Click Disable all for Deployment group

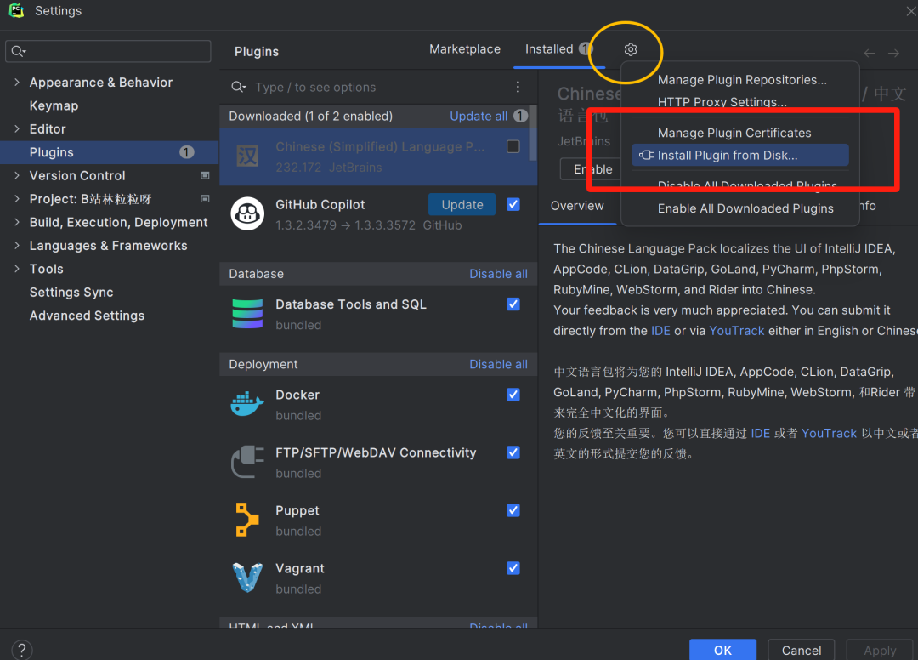point(498,364)
